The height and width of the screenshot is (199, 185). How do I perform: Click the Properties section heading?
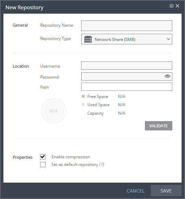(x=23, y=157)
